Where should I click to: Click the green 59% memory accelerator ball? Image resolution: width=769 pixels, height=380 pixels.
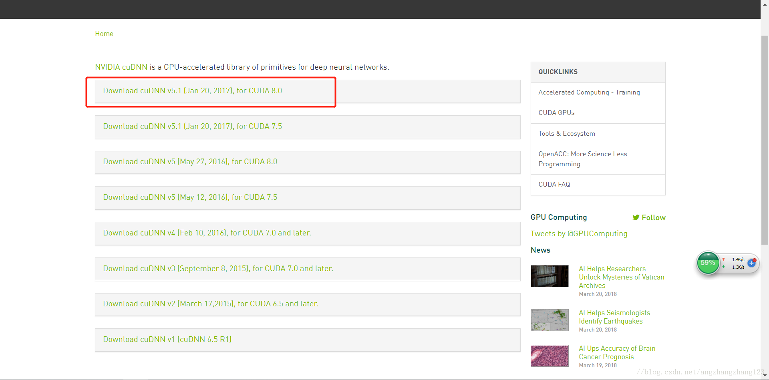708,263
